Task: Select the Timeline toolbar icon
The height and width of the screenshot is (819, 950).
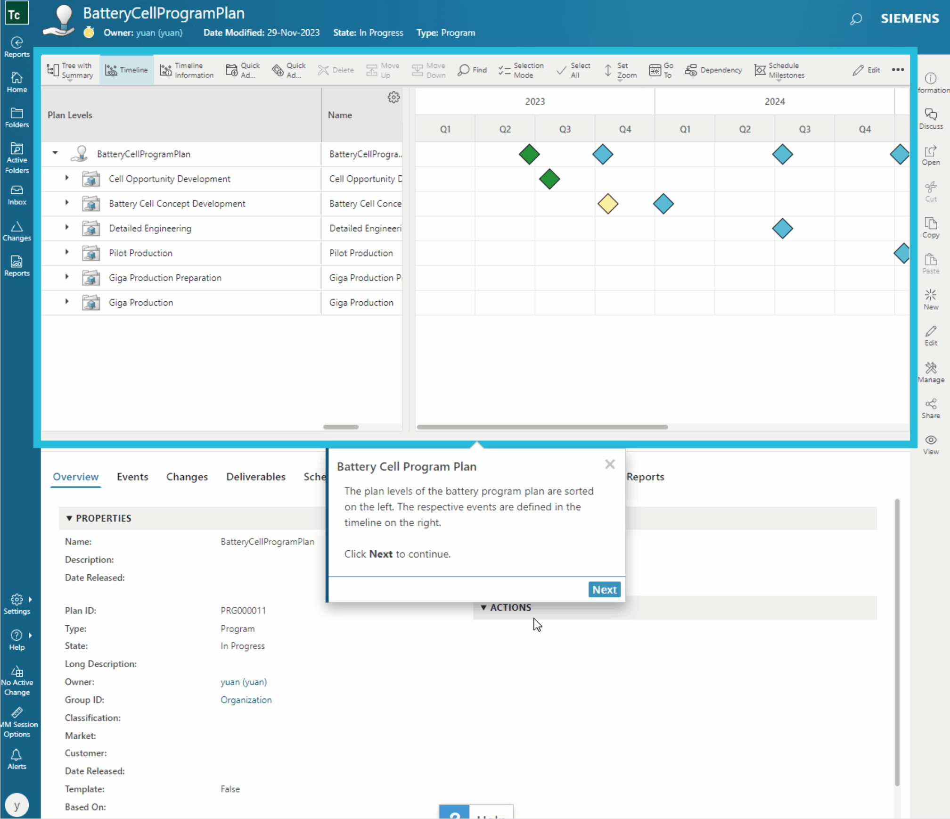Action: click(x=126, y=70)
